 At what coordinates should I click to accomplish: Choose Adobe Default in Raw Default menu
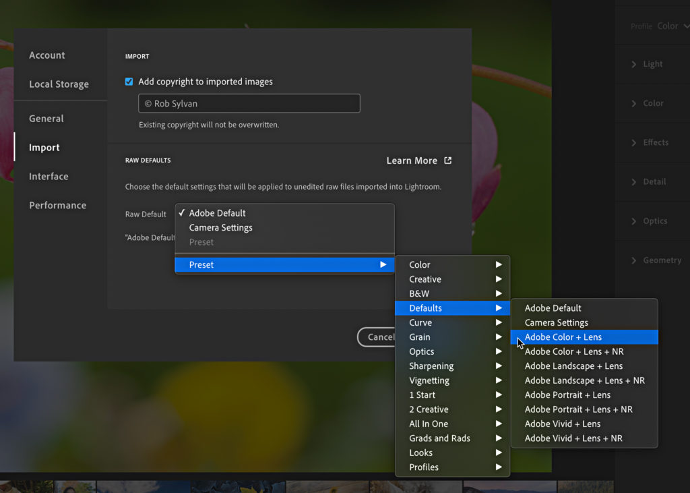tap(285, 213)
